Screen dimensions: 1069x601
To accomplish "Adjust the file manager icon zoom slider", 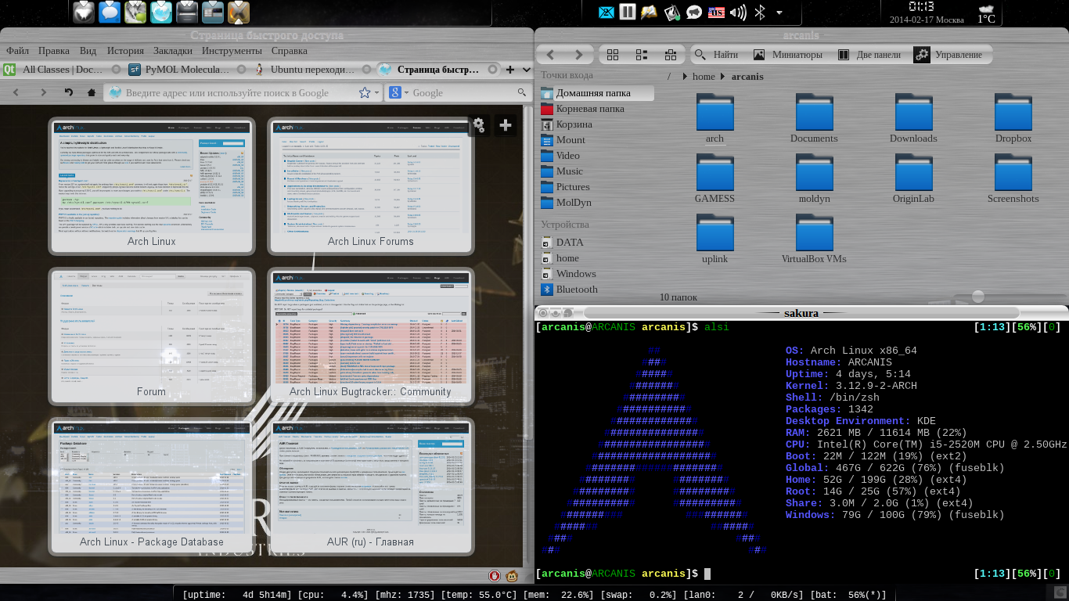I will [977, 297].
